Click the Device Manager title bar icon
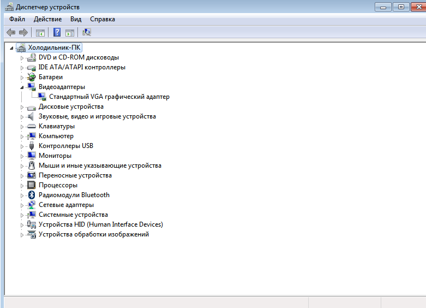The image size is (426, 308). click(9, 7)
